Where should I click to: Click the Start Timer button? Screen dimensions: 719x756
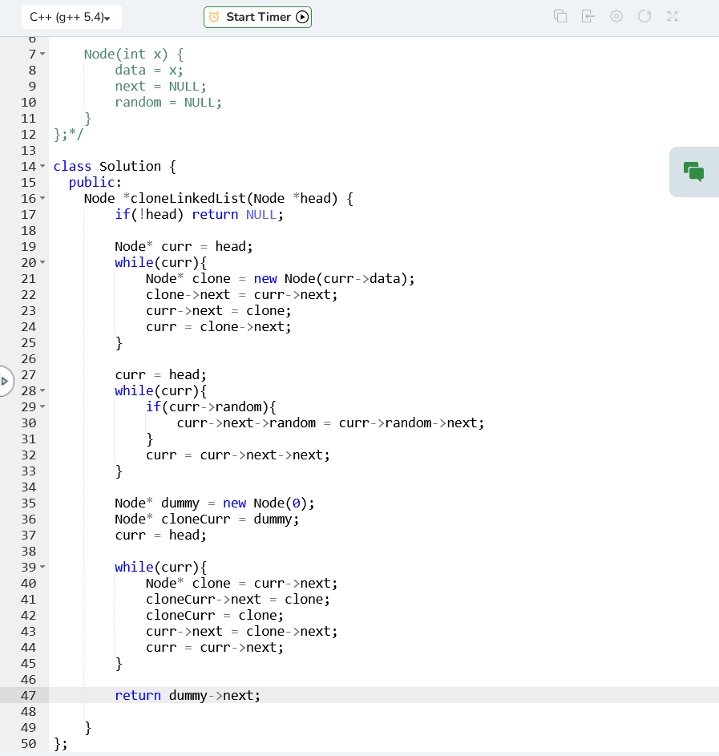[258, 18]
